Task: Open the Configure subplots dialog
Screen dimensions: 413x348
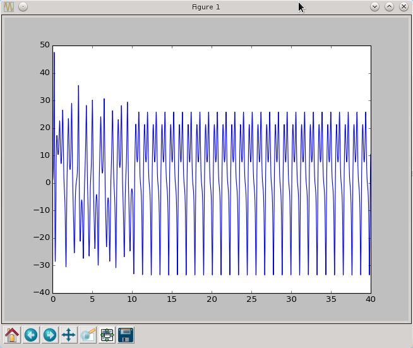Action: [107, 335]
